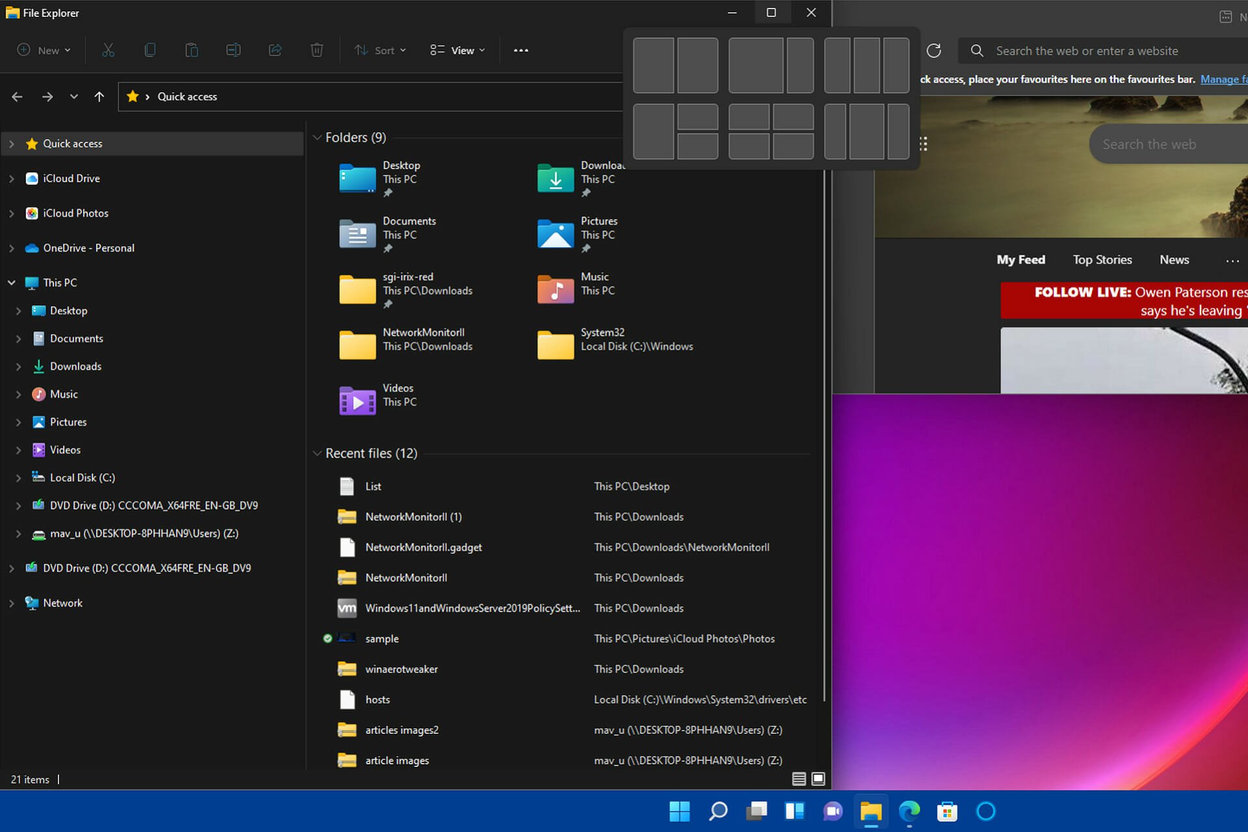Click the Manage favourites link in Edge

(x=1223, y=79)
